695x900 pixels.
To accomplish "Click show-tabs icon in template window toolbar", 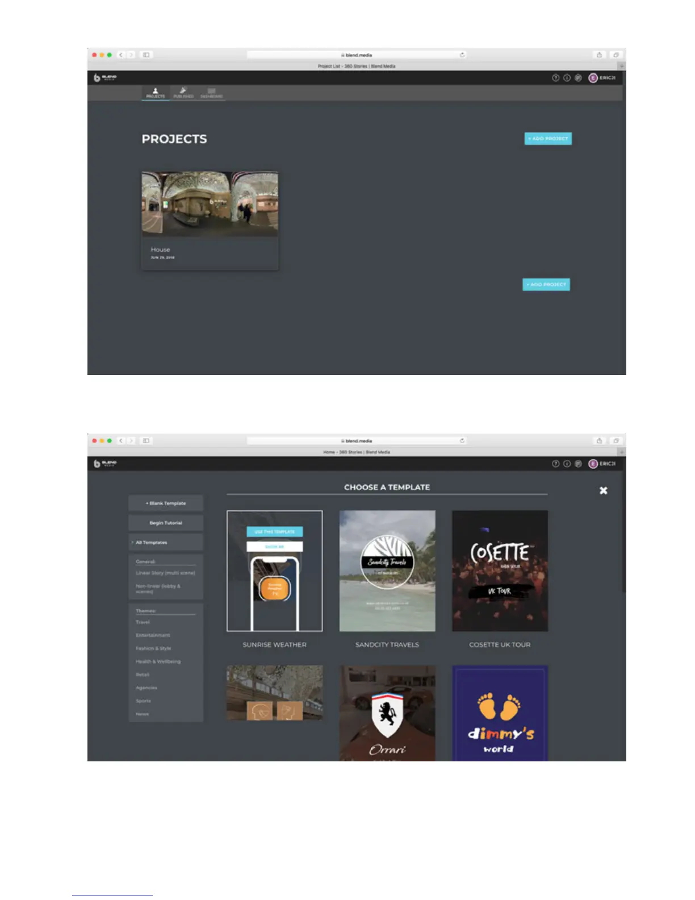I will pos(616,441).
